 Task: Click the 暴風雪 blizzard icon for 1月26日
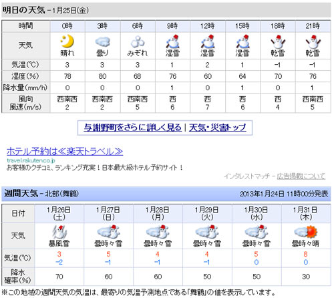59,232
